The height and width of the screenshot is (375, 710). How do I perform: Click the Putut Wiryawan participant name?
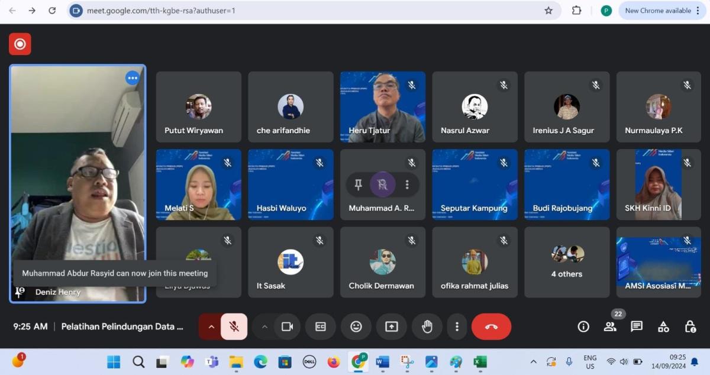coord(194,130)
